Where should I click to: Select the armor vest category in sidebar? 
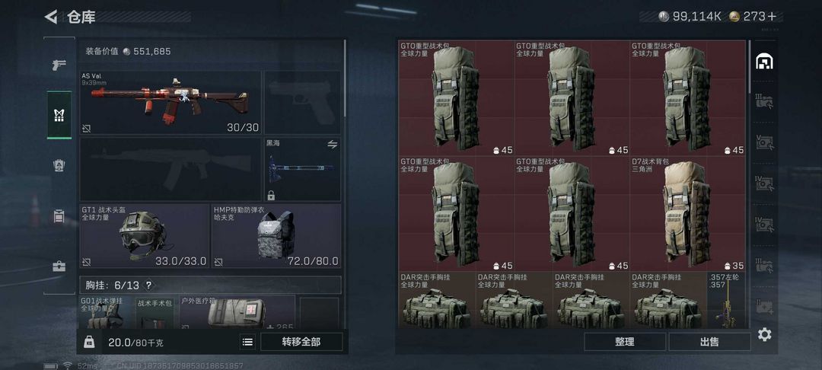tap(59, 166)
